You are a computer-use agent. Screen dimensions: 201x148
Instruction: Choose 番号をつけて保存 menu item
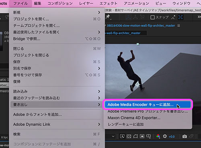tap(57, 75)
